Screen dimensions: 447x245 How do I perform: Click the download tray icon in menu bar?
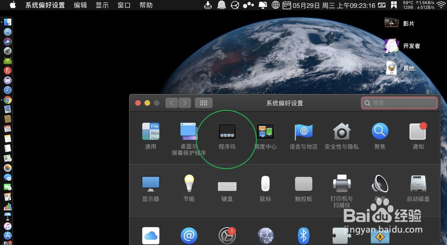tap(208, 5)
